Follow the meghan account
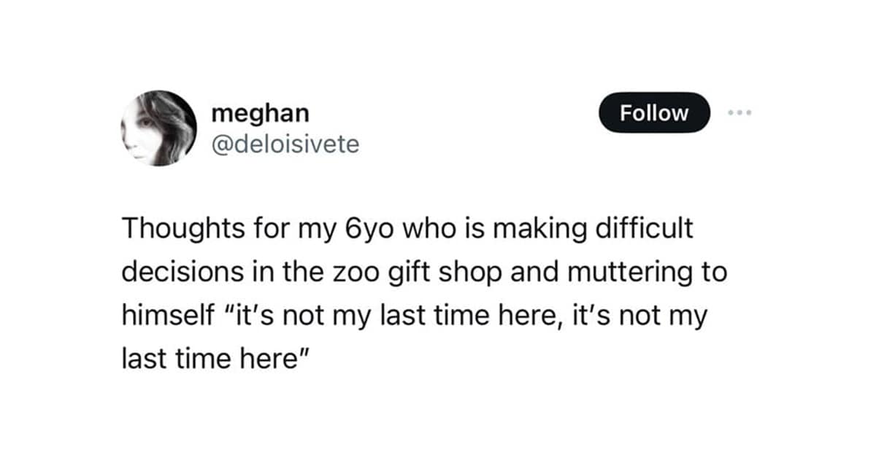This screenshot has height=458, width=876. 654,113
